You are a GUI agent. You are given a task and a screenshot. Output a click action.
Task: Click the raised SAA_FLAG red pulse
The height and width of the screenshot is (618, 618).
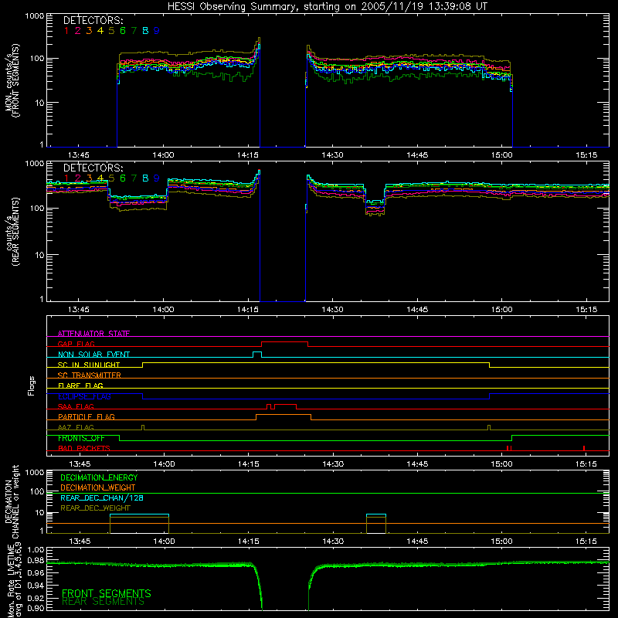[x=285, y=405]
